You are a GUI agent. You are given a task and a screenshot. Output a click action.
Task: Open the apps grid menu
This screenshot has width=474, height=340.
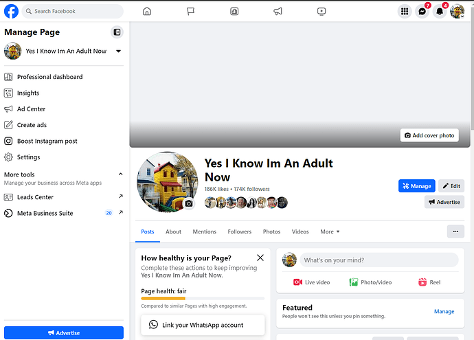(405, 11)
